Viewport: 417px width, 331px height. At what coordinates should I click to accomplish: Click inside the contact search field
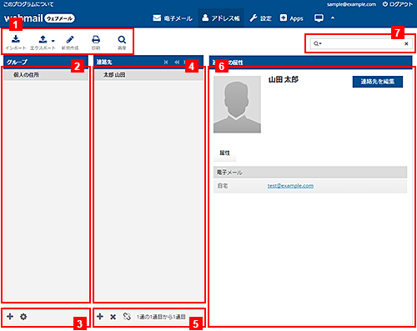point(361,43)
